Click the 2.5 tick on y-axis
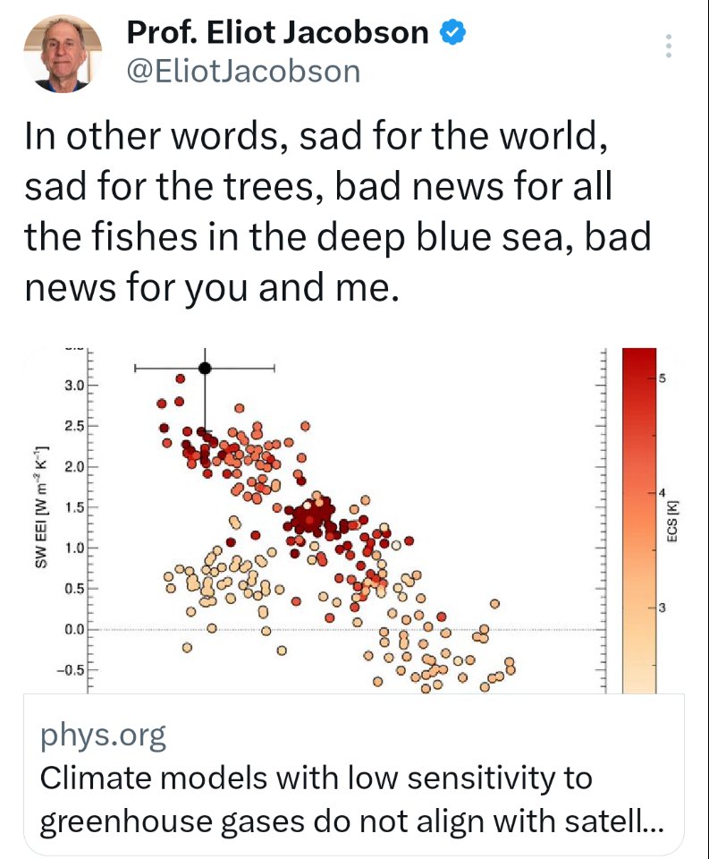Viewport: 709px width, 859px height. tap(73, 426)
